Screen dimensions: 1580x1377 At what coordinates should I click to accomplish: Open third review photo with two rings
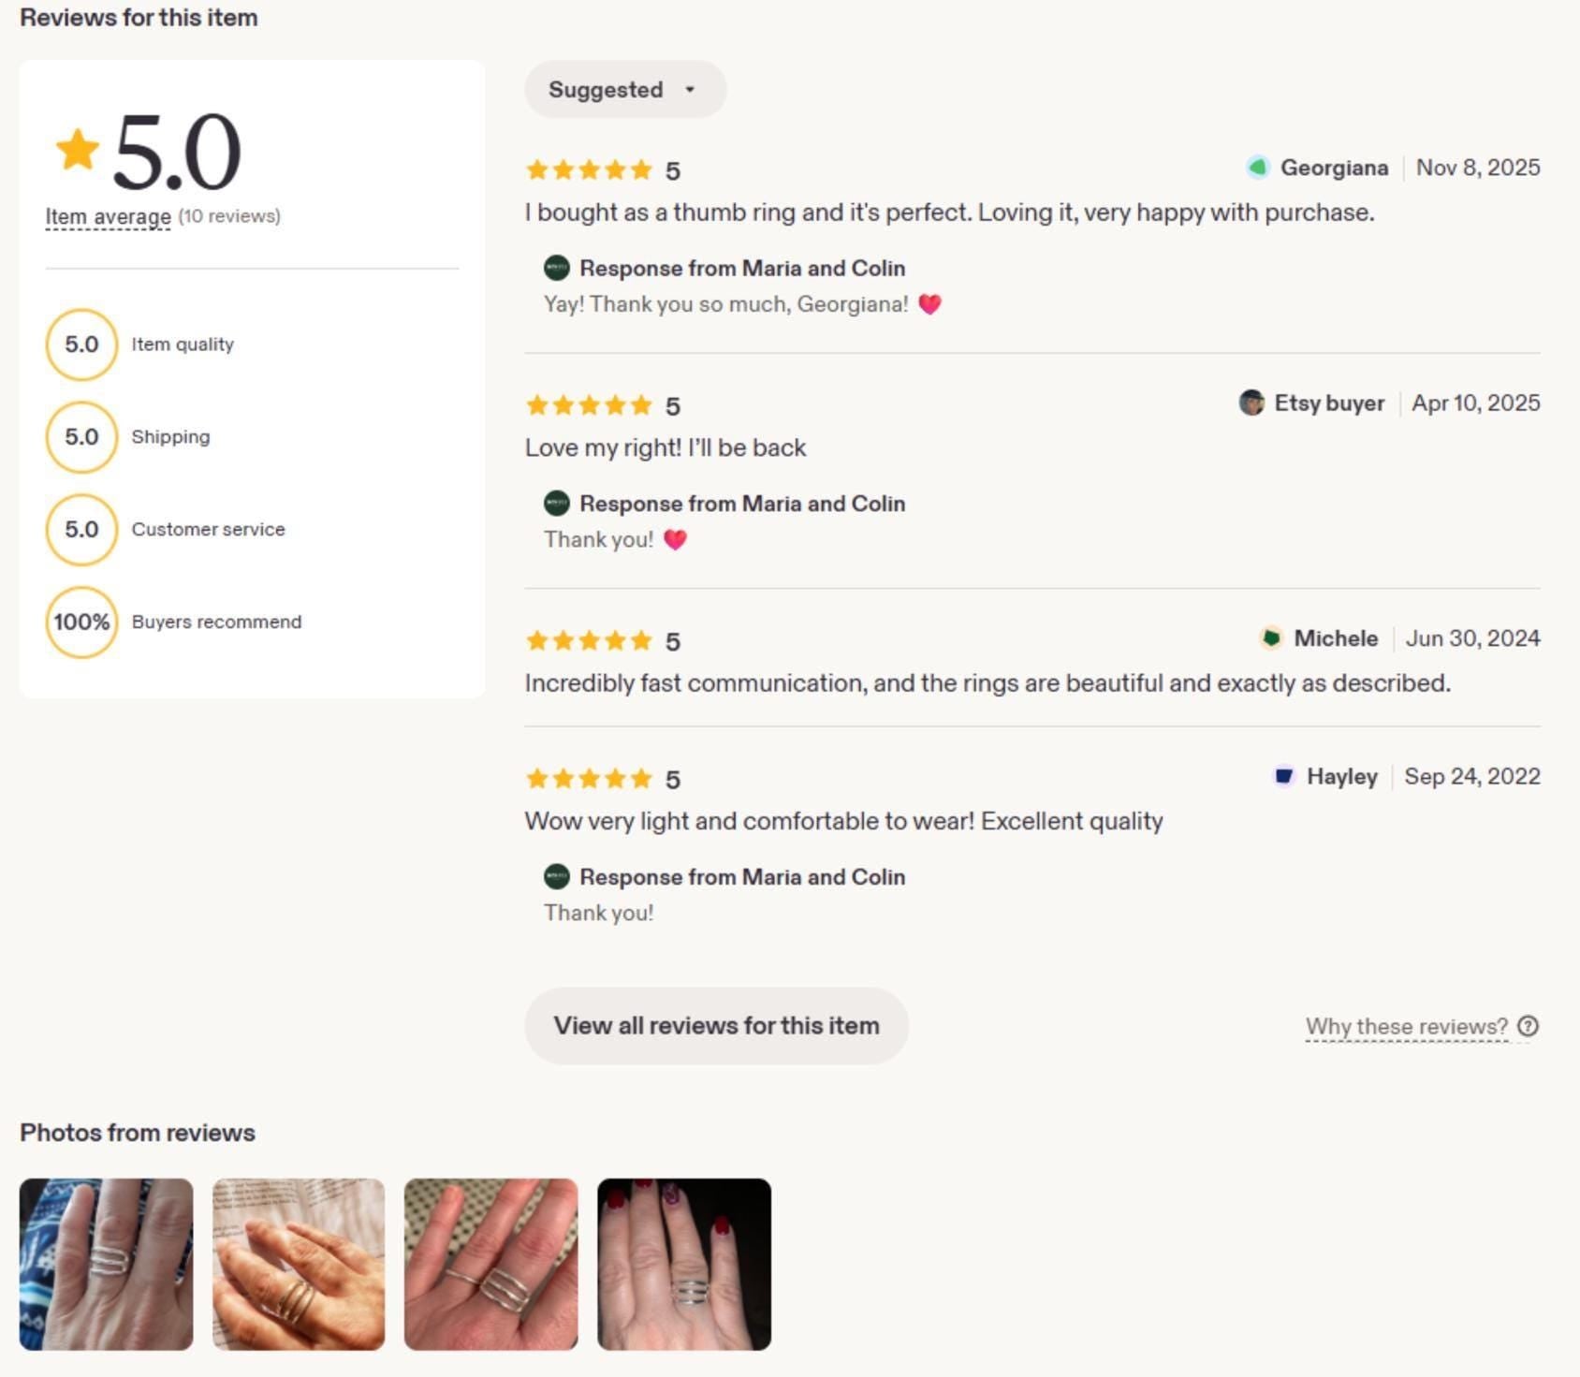point(491,1265)
